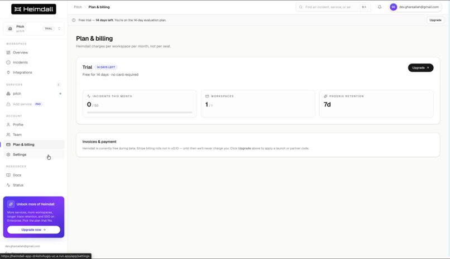Click the Status label in the sidebar
This screenshot has width=450, height=259.
[18, 185]
